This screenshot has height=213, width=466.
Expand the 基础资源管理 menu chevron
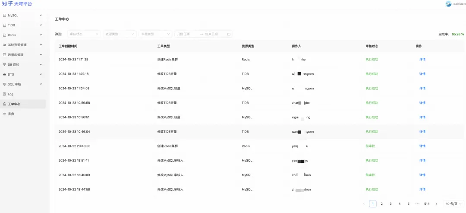[x=41, y=45]
